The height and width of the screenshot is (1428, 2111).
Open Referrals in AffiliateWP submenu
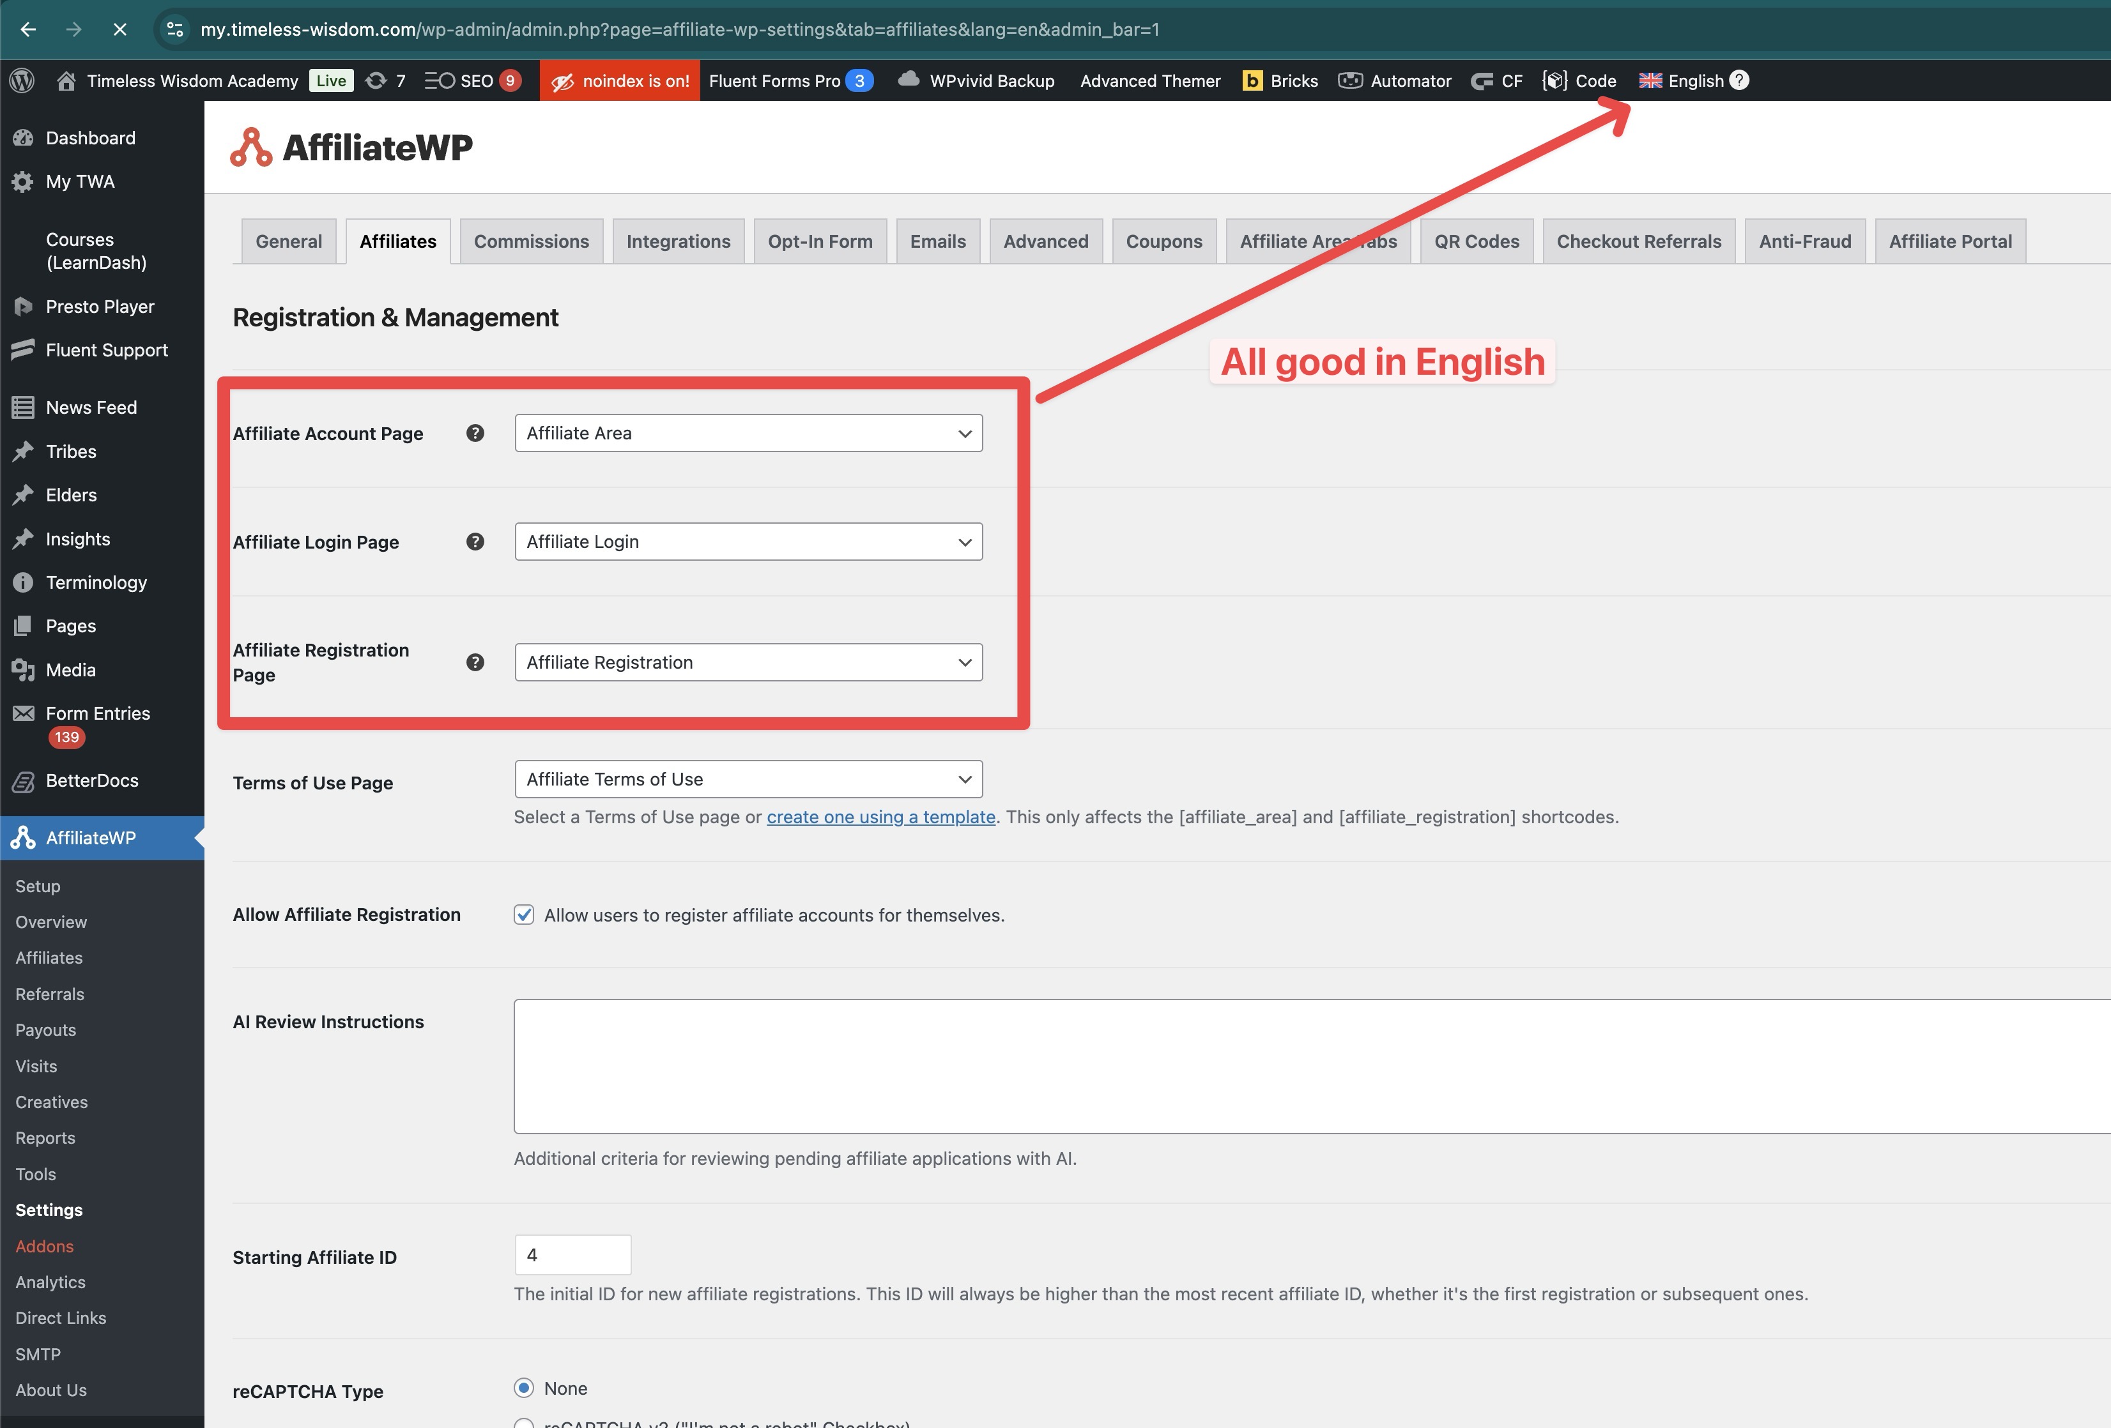[50, 994]
